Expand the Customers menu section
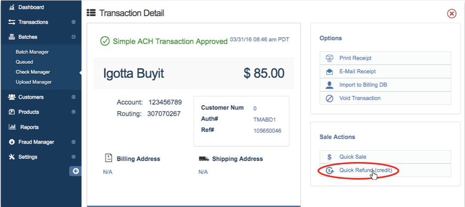This screenshot has height=207, width=465. [x=73, y=97]
